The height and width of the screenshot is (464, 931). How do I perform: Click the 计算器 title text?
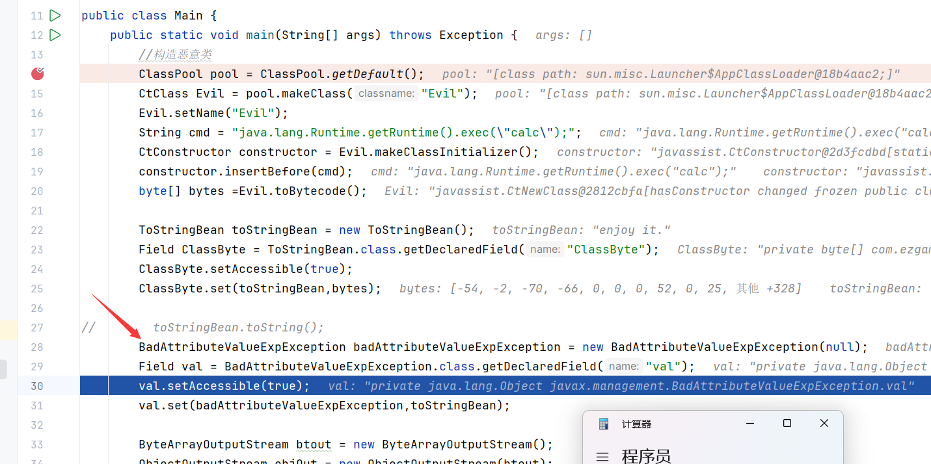[636, 424]
